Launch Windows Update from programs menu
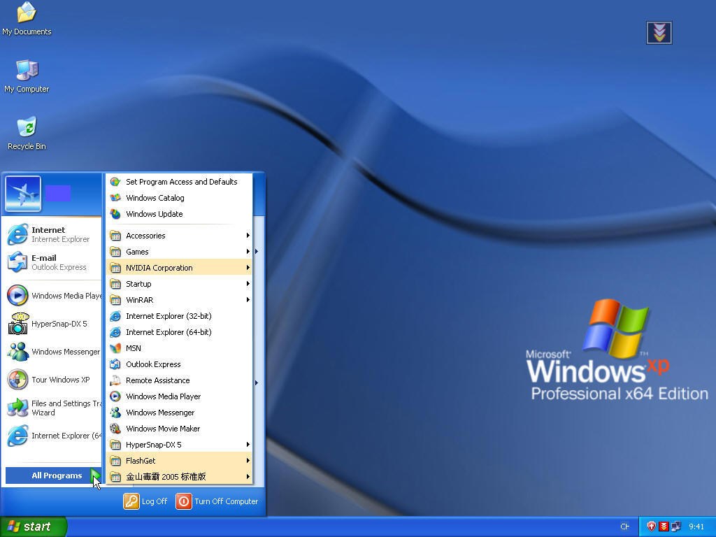 [x=179, y=214]
